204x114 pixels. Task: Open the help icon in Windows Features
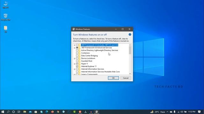(x=130, y=35)
